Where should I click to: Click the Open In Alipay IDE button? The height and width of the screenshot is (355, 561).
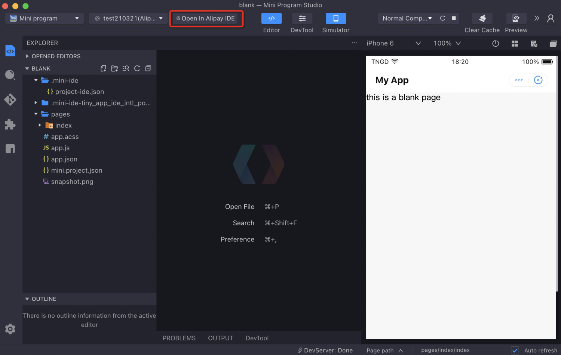coord(206,18)
